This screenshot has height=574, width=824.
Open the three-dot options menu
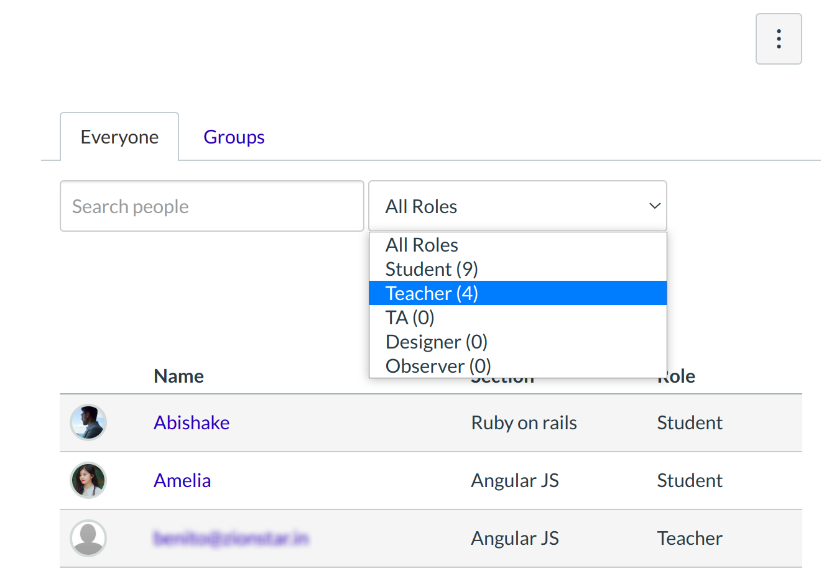pos(778,39)
